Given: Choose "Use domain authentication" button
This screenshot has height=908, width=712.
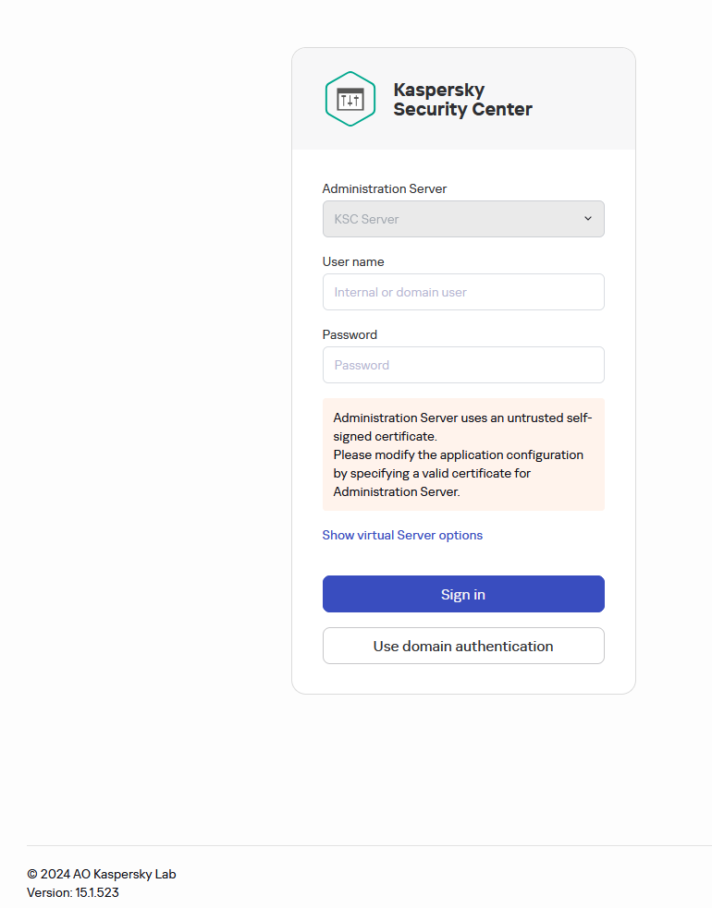Looking at the screenshot, I should coord(462,646).
